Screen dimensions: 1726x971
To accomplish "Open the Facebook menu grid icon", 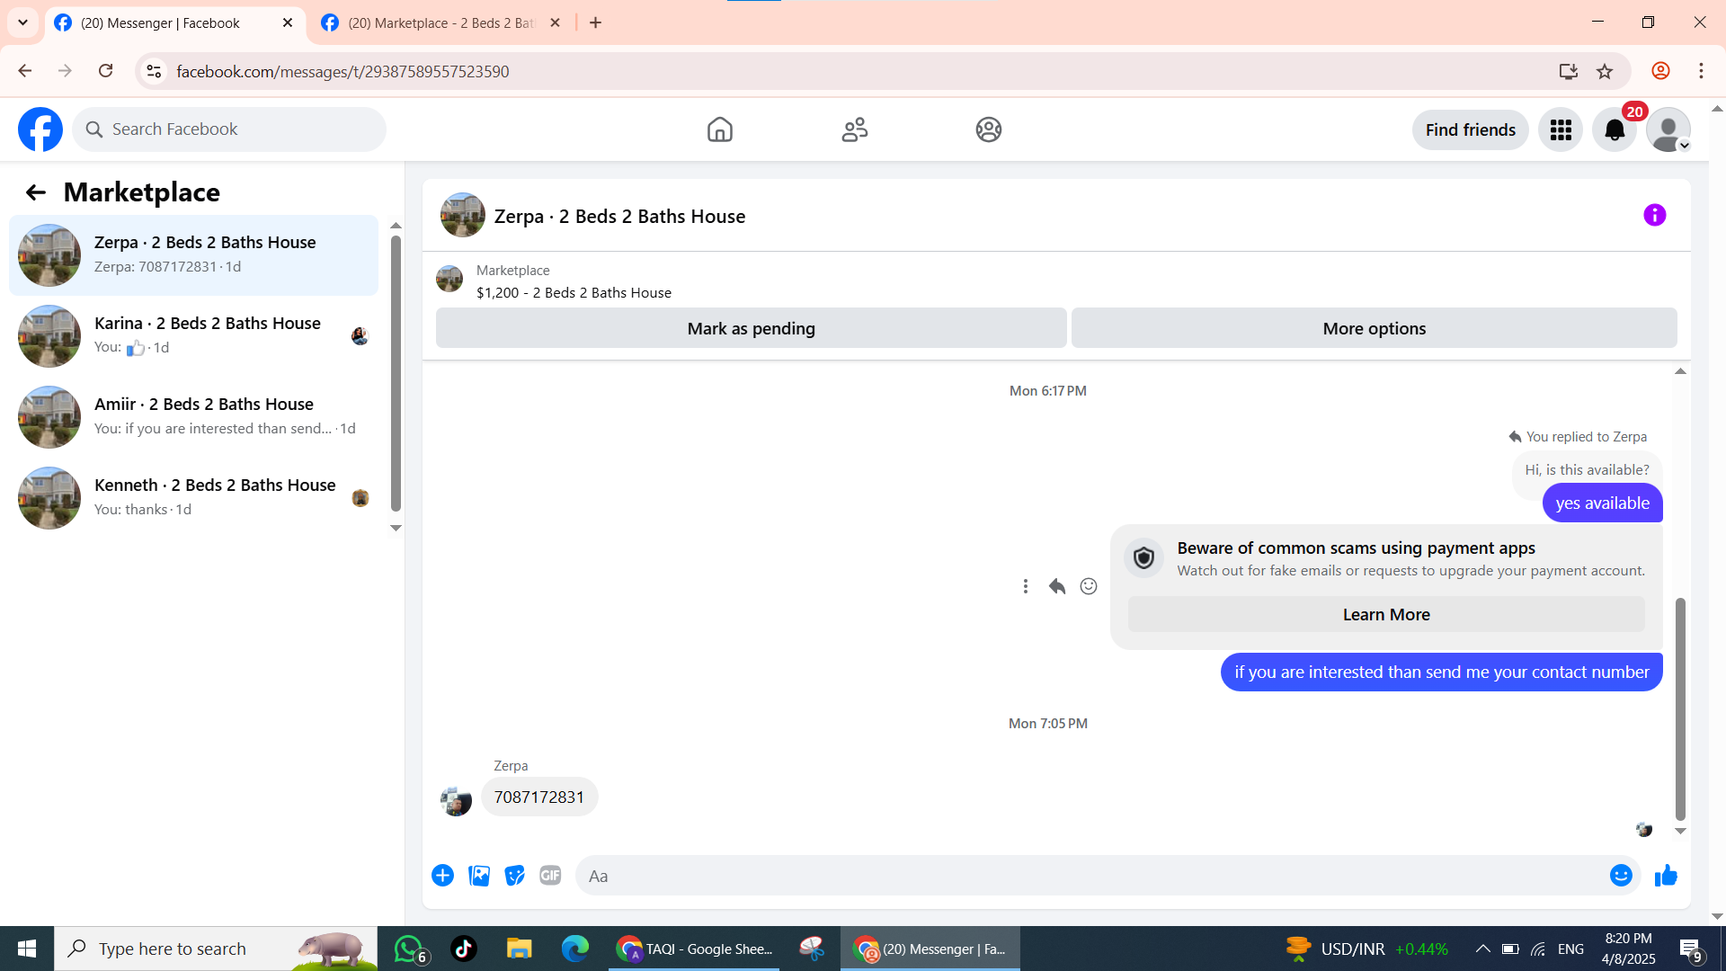I will point(1561,130).
